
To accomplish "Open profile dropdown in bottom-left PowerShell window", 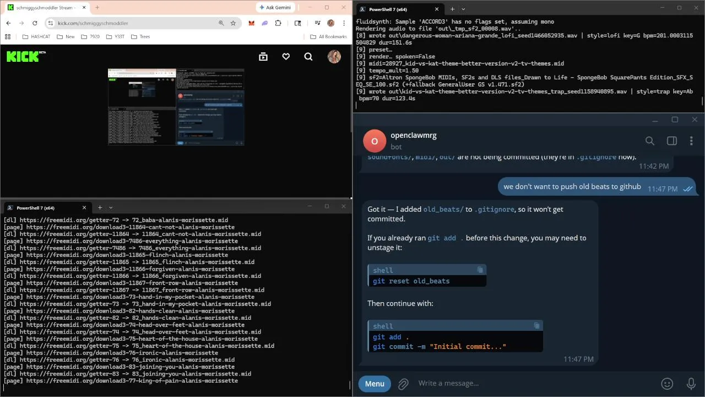I will coord(111,207).
